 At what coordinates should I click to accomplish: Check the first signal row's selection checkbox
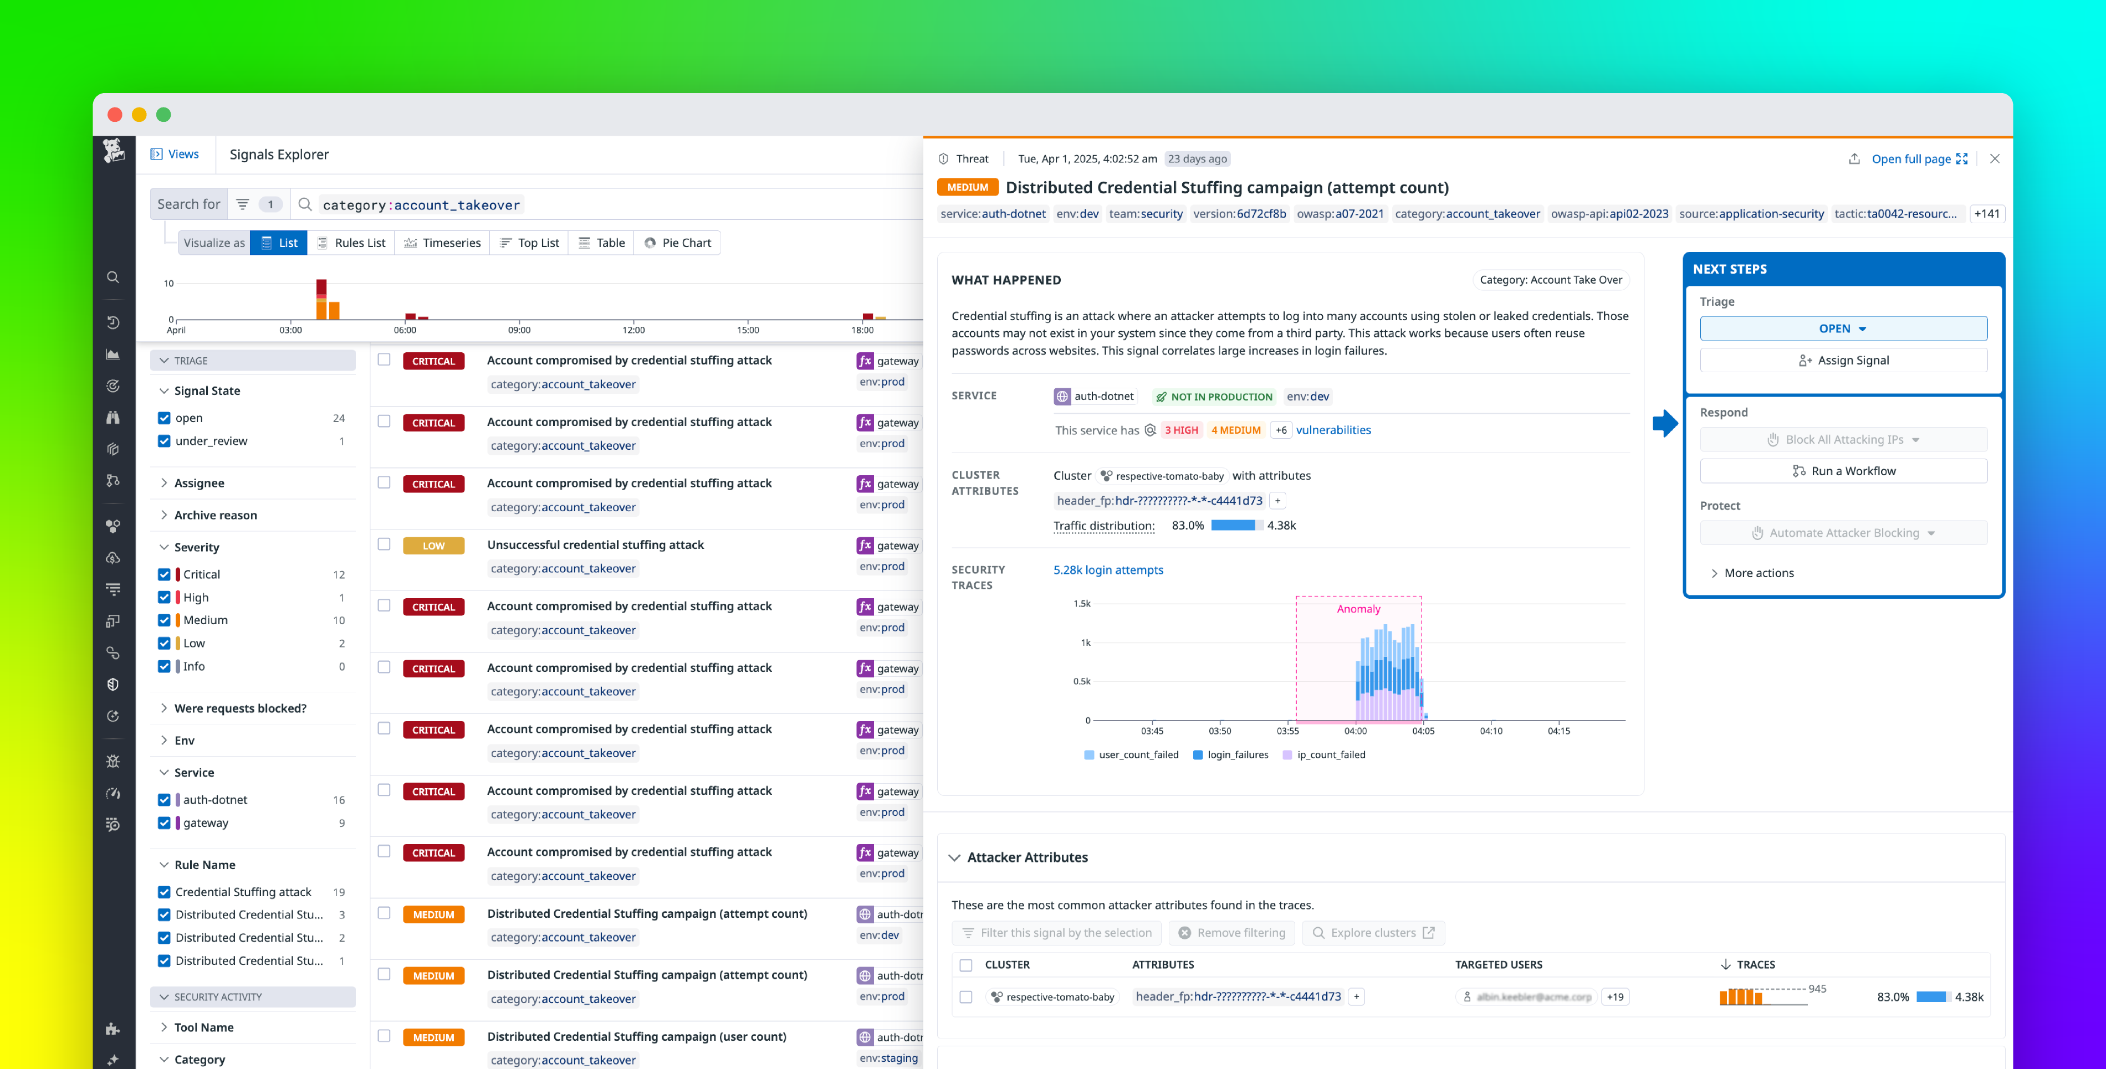(x=384, y=359)
